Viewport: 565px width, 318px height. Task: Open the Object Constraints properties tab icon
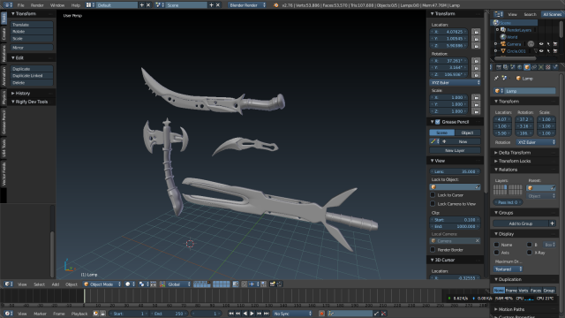[x=534, y=67]
